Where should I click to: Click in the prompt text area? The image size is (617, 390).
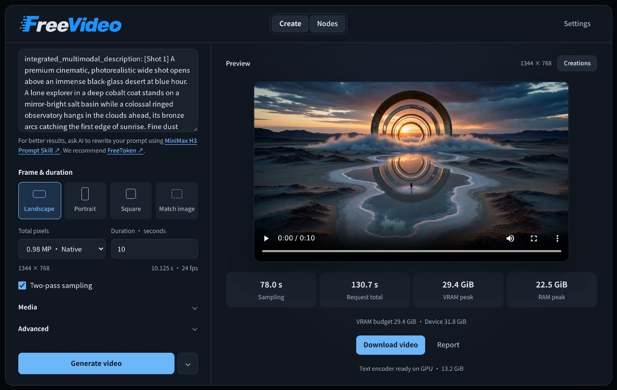(108, 90)
